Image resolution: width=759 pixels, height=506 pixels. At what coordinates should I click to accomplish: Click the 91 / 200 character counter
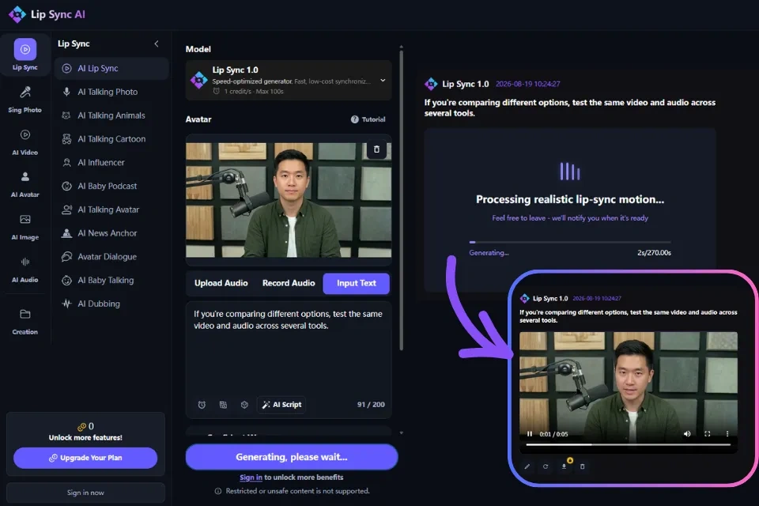click(x=371, y=405)
